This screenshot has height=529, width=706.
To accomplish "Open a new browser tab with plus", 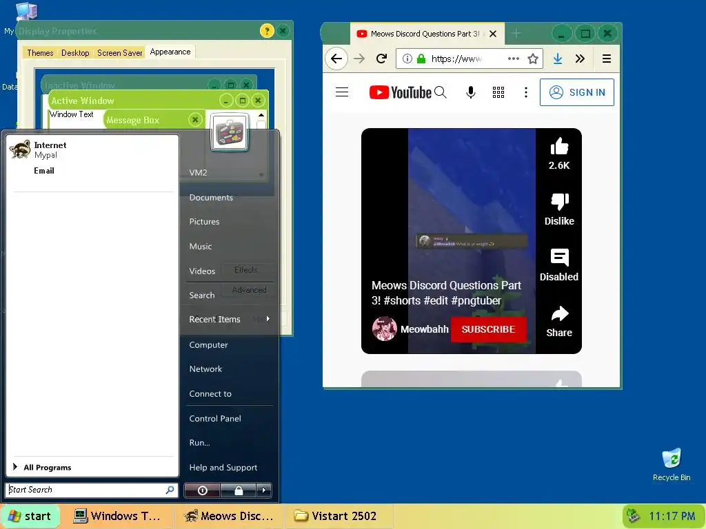I will click(516, 33).
